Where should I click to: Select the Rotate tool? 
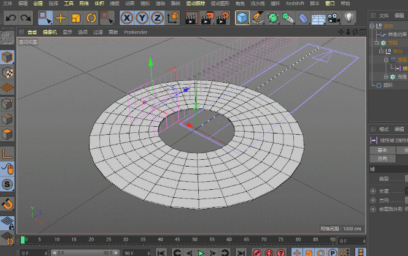tap(91, 18)
